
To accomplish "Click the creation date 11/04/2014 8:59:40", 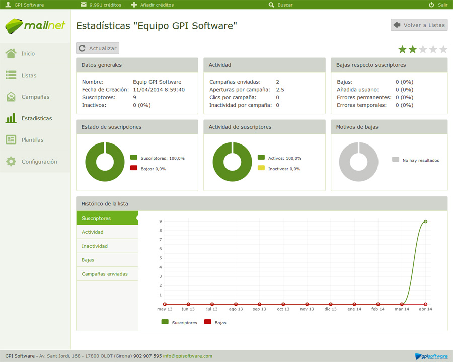I will click(159, 90).
